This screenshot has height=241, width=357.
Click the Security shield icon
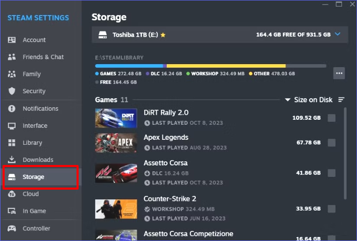tap(12, 91)
